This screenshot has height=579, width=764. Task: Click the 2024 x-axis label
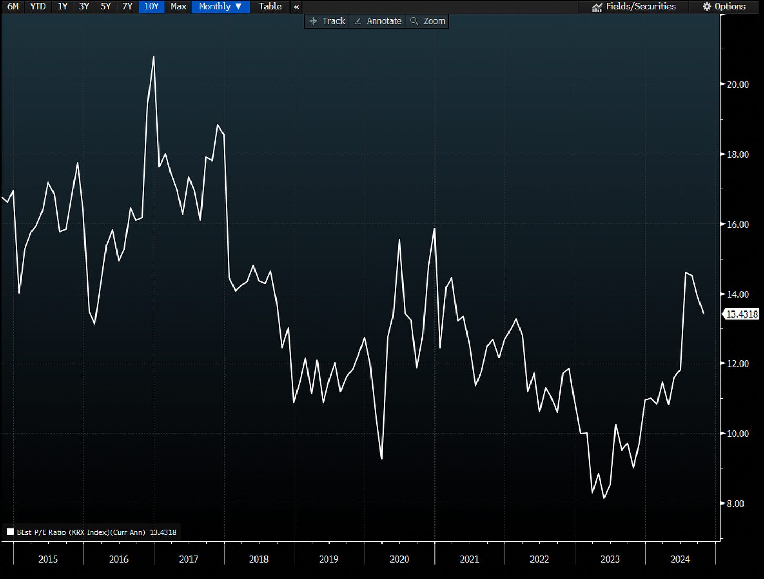click(680, 559)
